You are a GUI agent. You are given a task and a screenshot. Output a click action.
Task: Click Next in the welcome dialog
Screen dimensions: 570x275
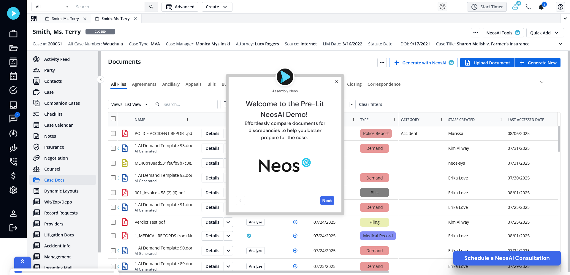coord(327,201)
